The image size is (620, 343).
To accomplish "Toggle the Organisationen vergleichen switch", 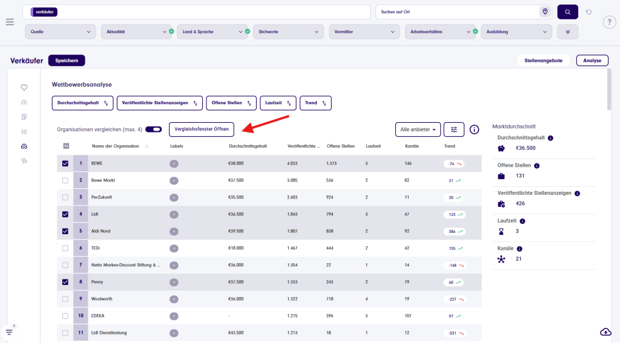I will pyautogui.click(x=153, y=129).
